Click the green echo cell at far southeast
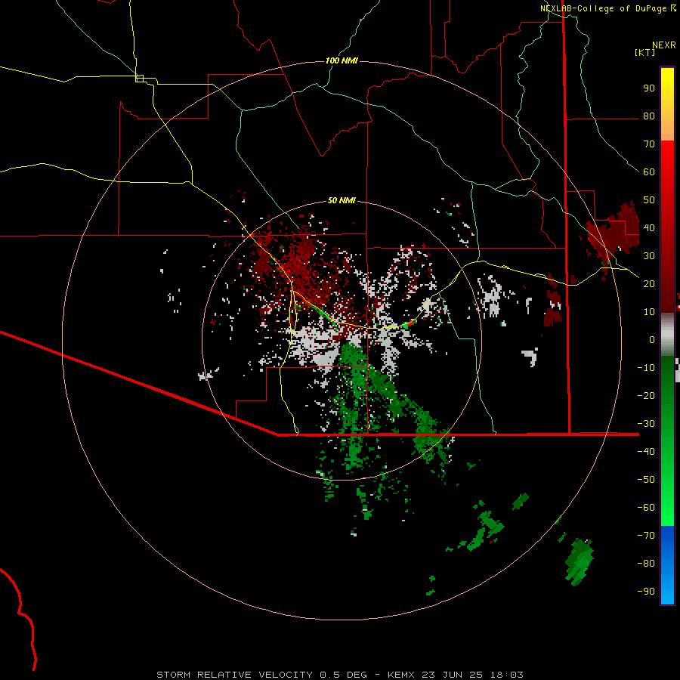This screenshot has height=680, width=680. tap(580, 561)
